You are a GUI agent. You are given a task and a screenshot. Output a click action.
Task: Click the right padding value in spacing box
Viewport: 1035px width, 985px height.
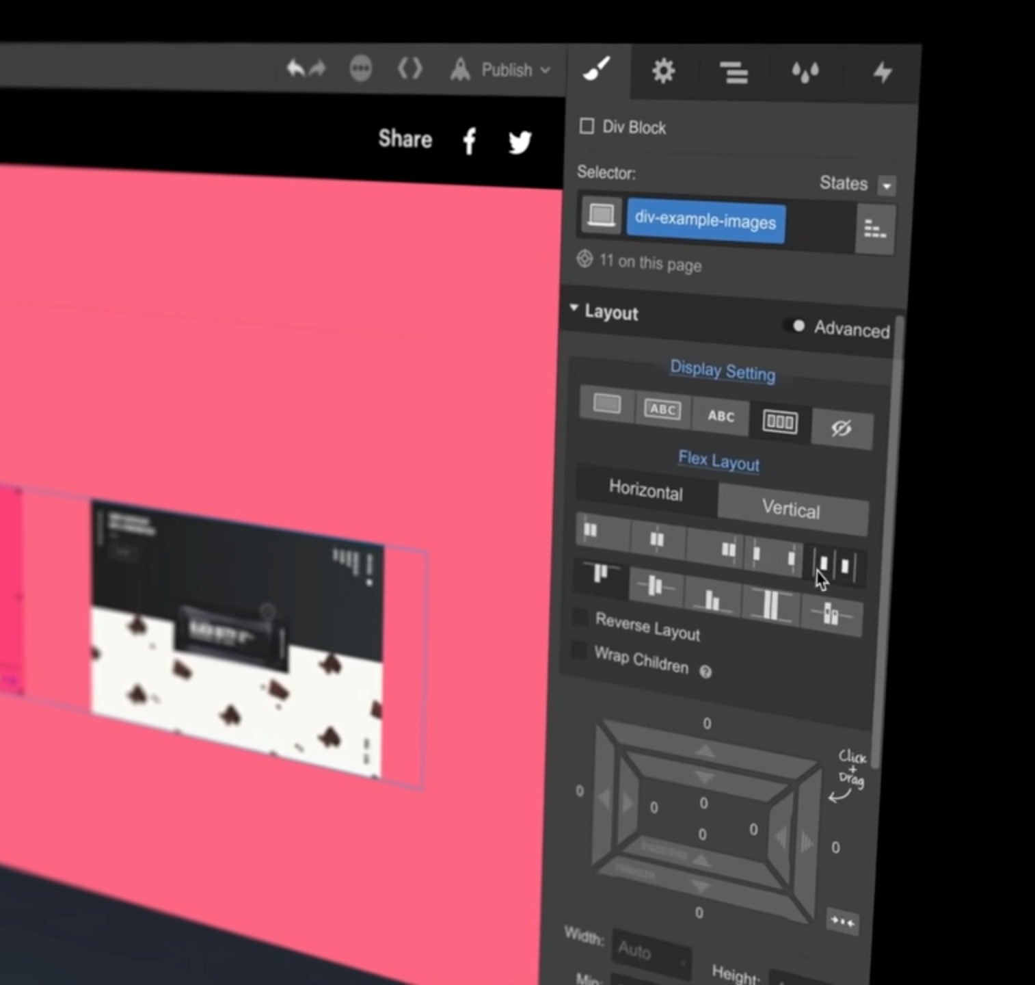click(x=753, y=830)
